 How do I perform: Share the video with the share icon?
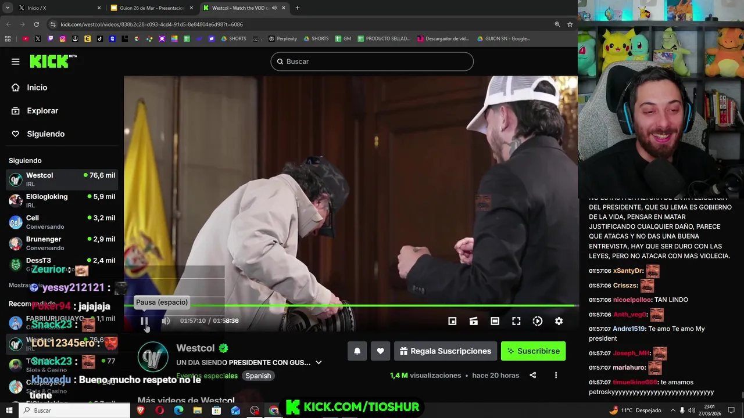[532, 376]
